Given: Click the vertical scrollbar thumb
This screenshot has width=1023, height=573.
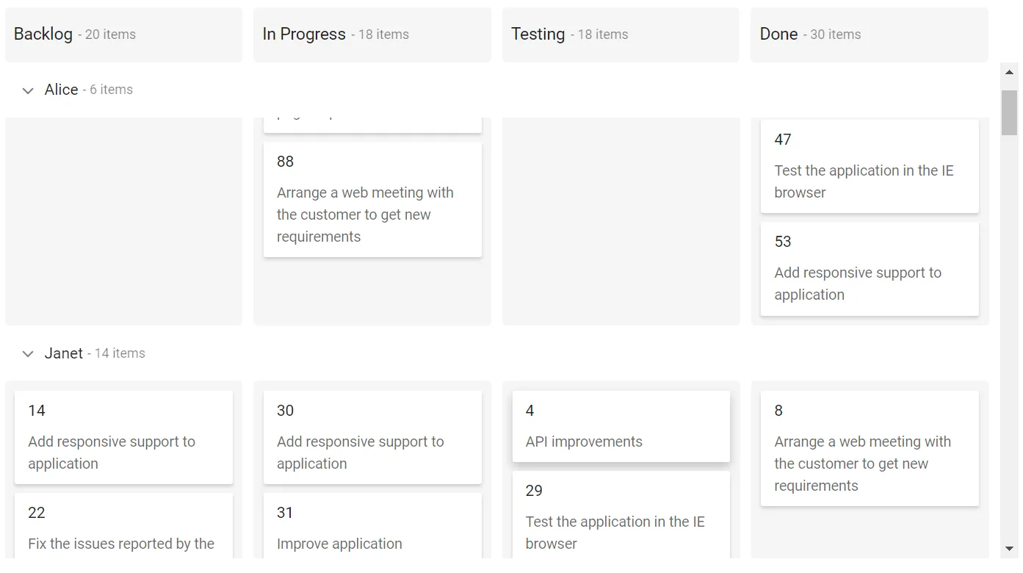Looking at the screenshot, I should coord(1009,112).
